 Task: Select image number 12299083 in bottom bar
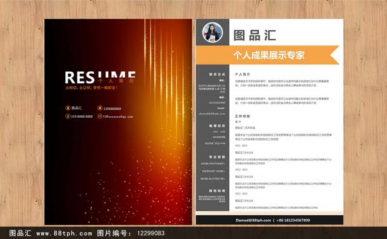(151, 233)
